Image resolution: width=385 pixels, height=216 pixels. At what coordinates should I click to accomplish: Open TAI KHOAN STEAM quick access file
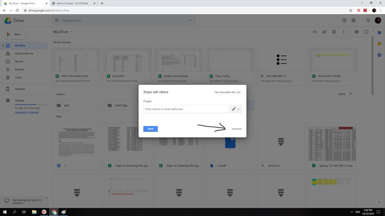[333, 67]
